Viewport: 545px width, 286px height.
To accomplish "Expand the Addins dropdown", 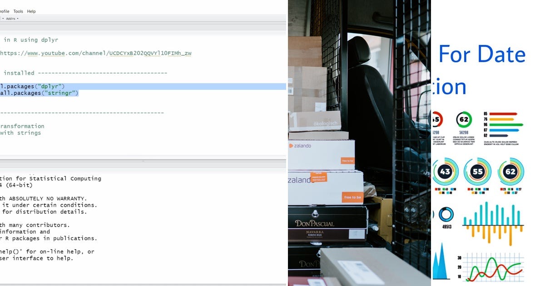I will (x=11, y=18).
